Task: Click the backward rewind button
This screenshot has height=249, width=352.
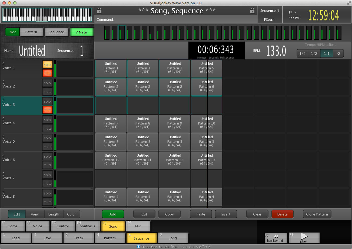Action: (276, 238)
